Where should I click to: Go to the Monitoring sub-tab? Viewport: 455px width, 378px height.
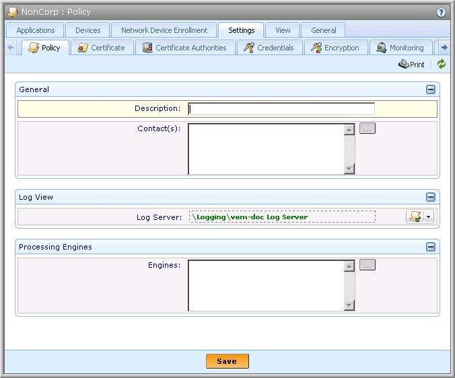tap(400, 48)
